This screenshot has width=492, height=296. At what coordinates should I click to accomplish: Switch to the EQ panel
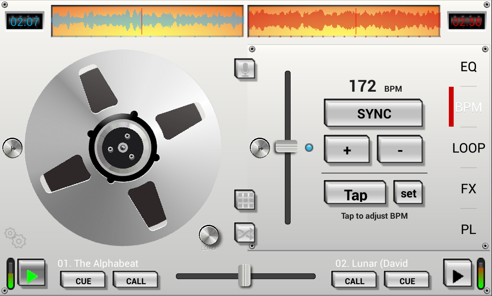click(469, 66)
